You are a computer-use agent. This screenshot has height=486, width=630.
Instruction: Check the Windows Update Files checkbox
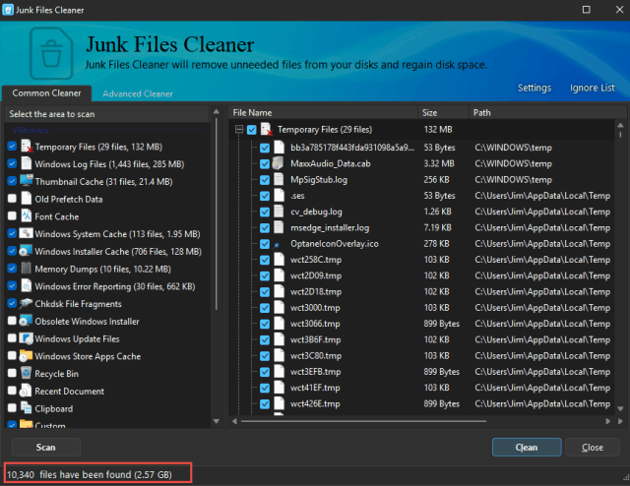tap(12, 337)
